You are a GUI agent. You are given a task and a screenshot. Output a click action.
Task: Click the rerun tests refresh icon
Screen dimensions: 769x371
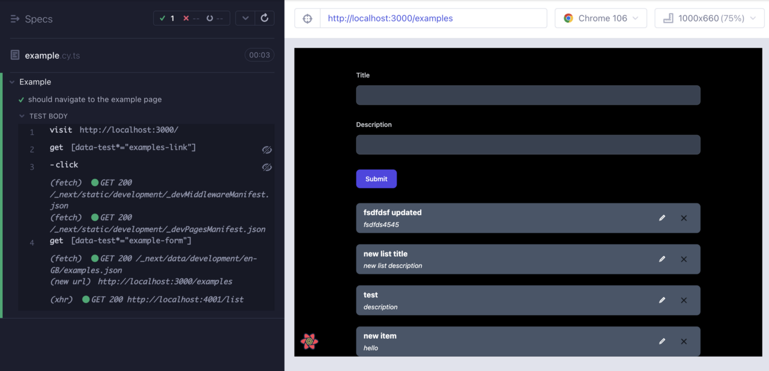(264, 18)
